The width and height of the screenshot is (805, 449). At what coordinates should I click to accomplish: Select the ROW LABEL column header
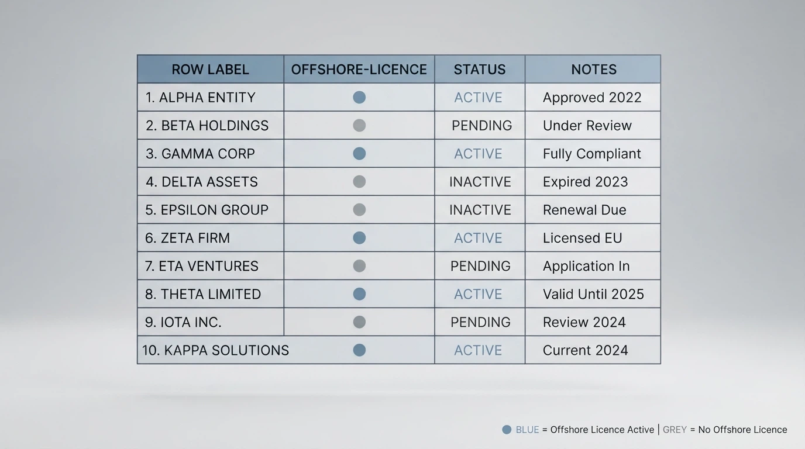point(211,69)
